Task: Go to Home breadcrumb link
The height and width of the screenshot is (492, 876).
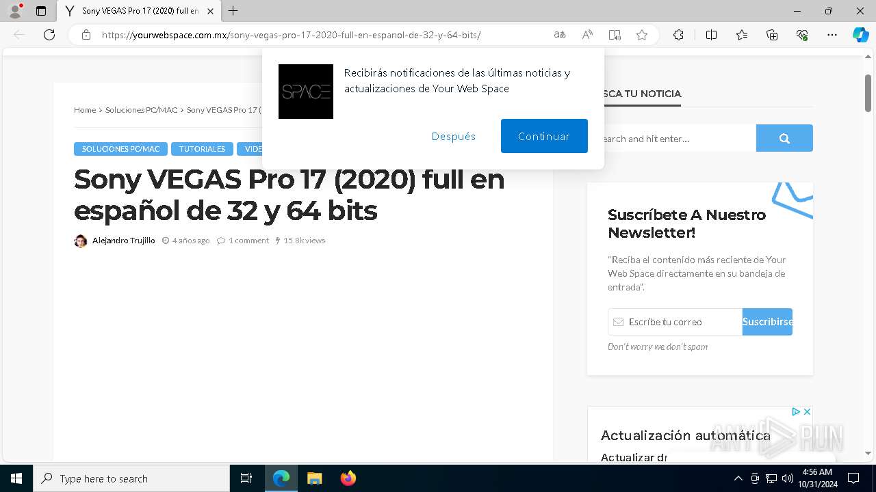Action: click(x=85, y=110)
